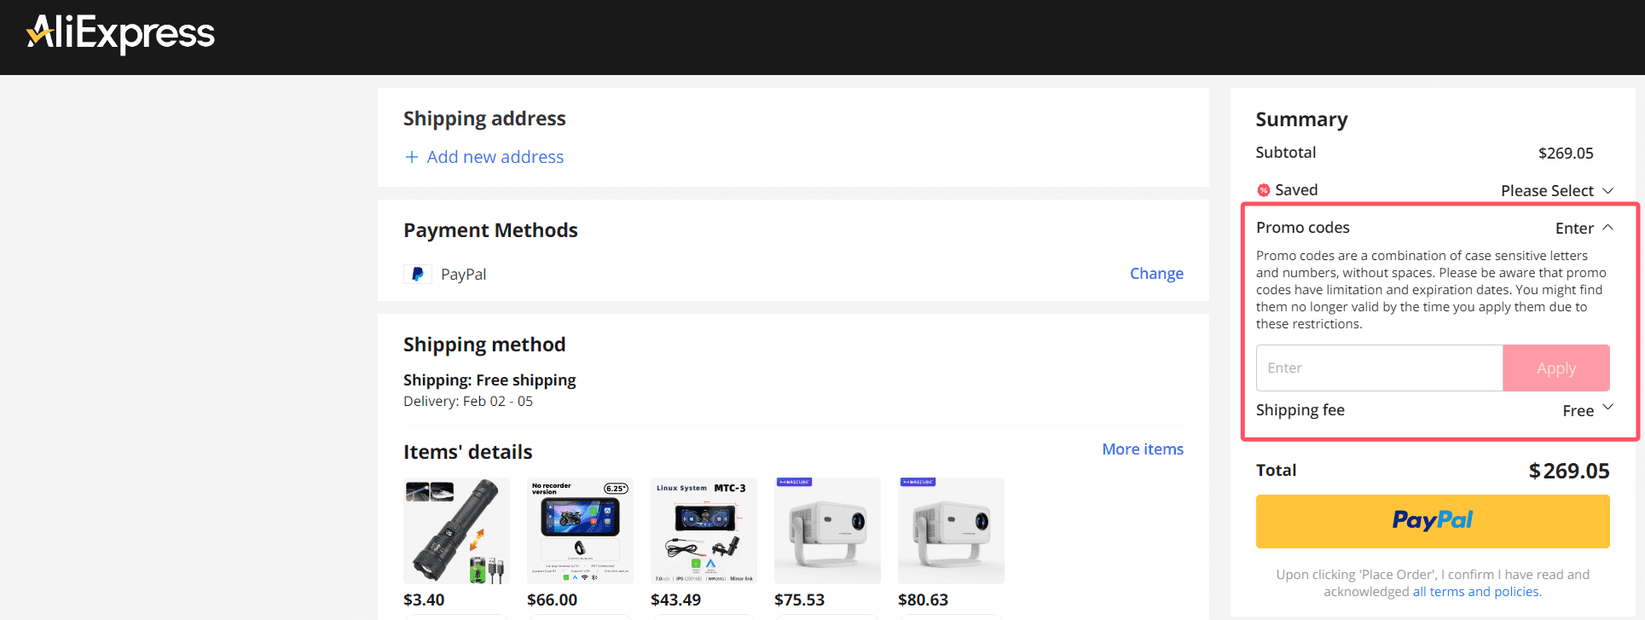Click the $75.53 price
The width and height of the screenshot is (1645, 620).
pyautogui.click(x=799, y=600)
